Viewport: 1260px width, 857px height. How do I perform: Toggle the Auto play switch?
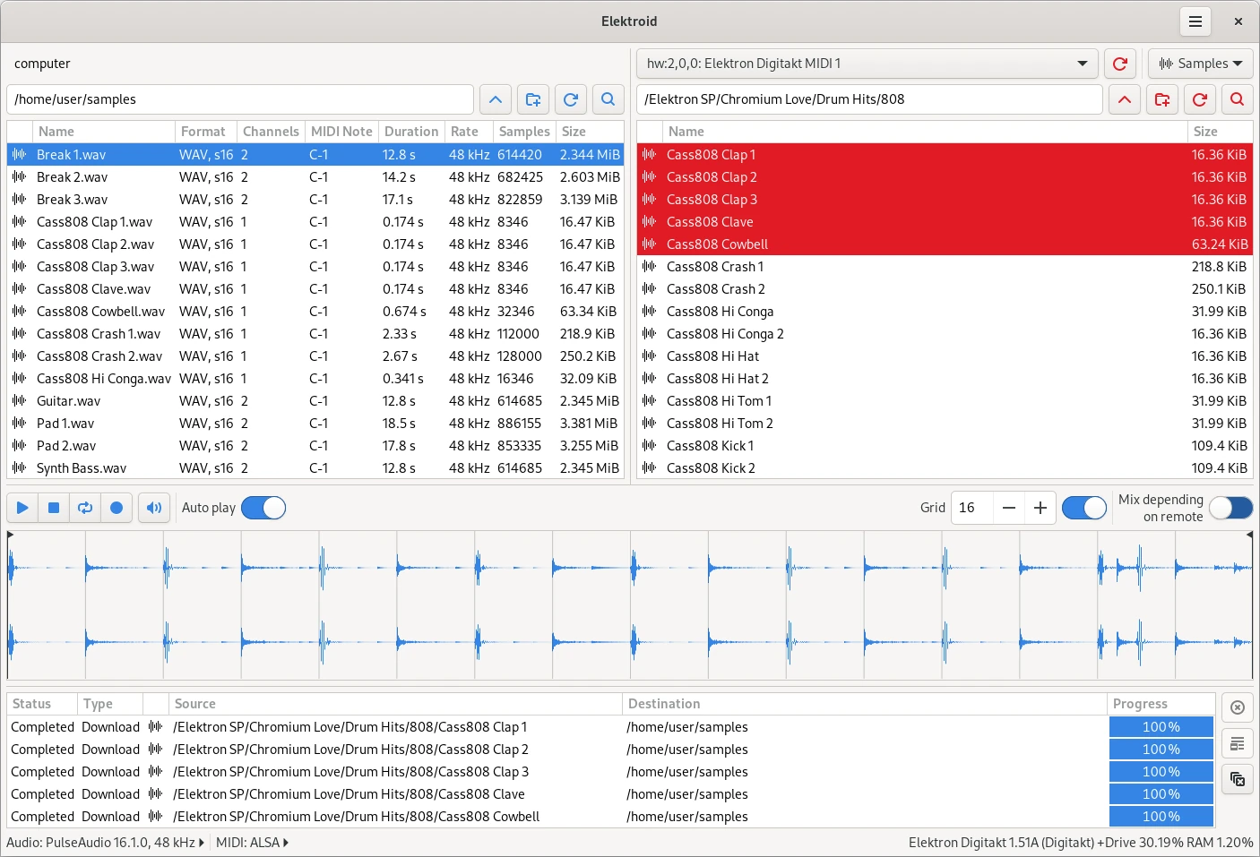[263, 508]
